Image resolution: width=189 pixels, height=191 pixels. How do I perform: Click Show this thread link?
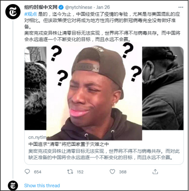pyautogui.click(x=42, y=185)
